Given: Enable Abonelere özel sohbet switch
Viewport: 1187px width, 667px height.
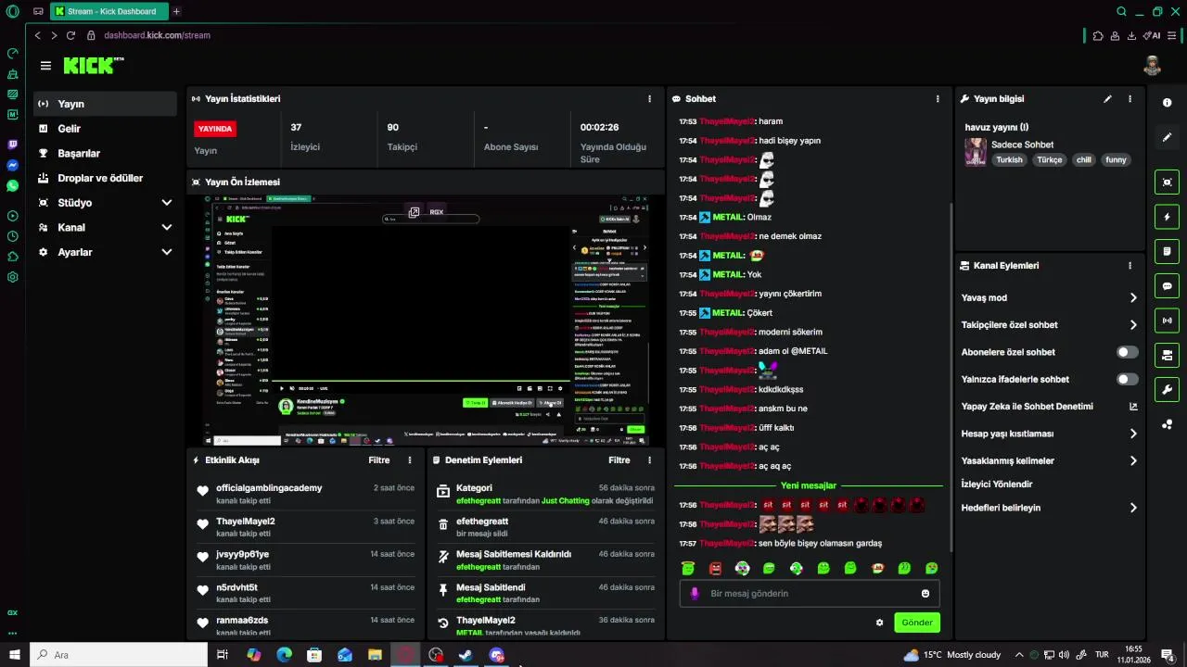Looking at the screenshot, I should click(1127, 352).
